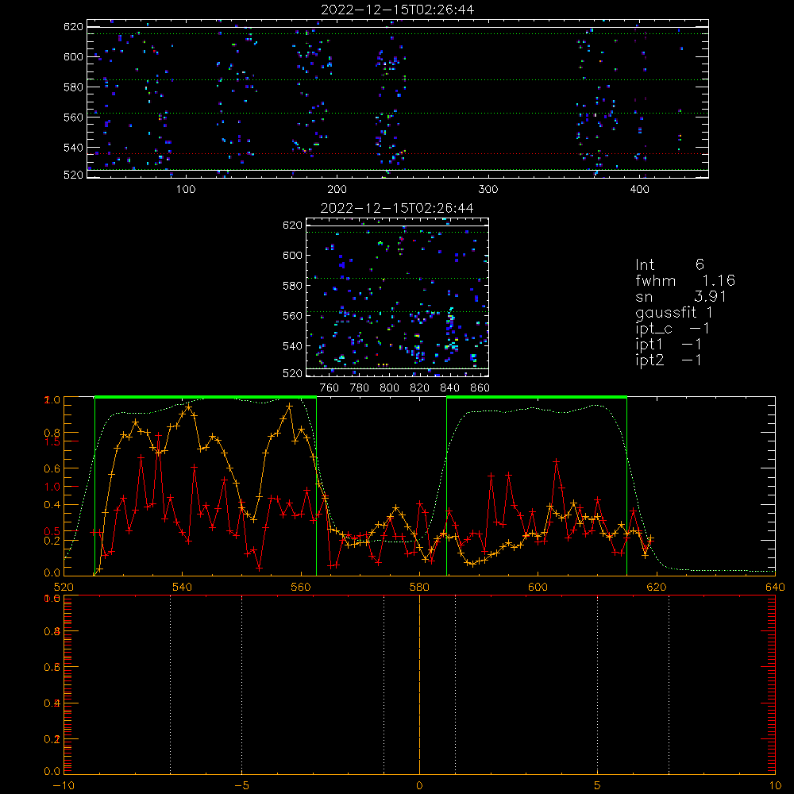Click the '840' x-axis label of the middle plot
The height and width of the screenshot is (794, 794).
449,388
